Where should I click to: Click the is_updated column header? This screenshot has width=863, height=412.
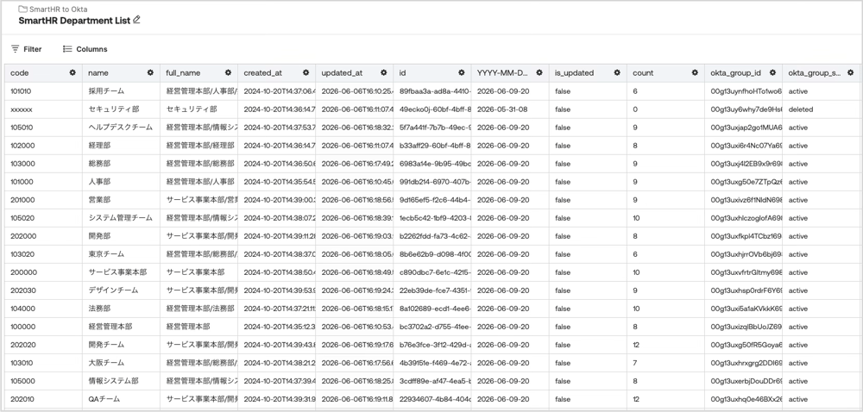588,73
